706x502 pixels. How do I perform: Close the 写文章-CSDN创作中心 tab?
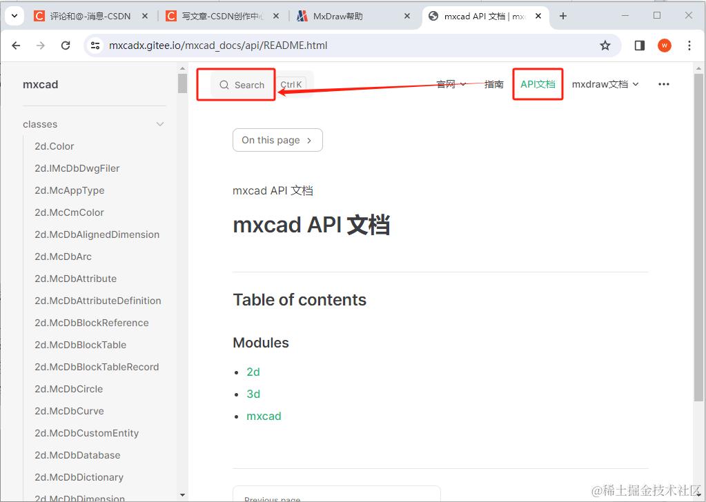coord(276,16)
